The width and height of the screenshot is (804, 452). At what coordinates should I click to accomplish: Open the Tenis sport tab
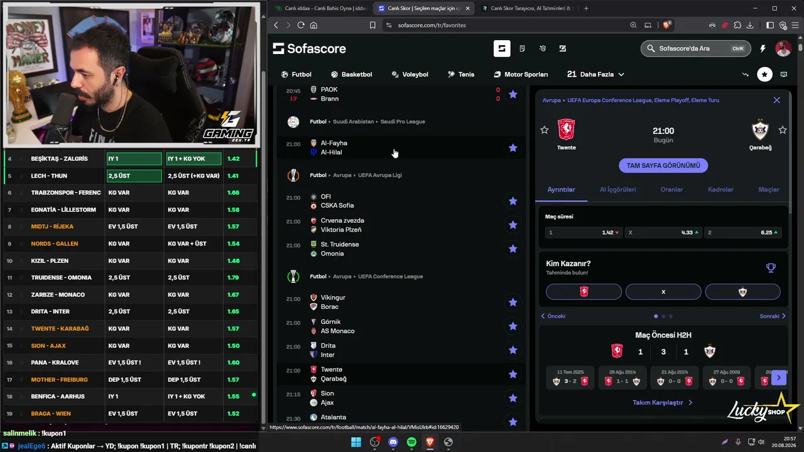click(461, 74)
